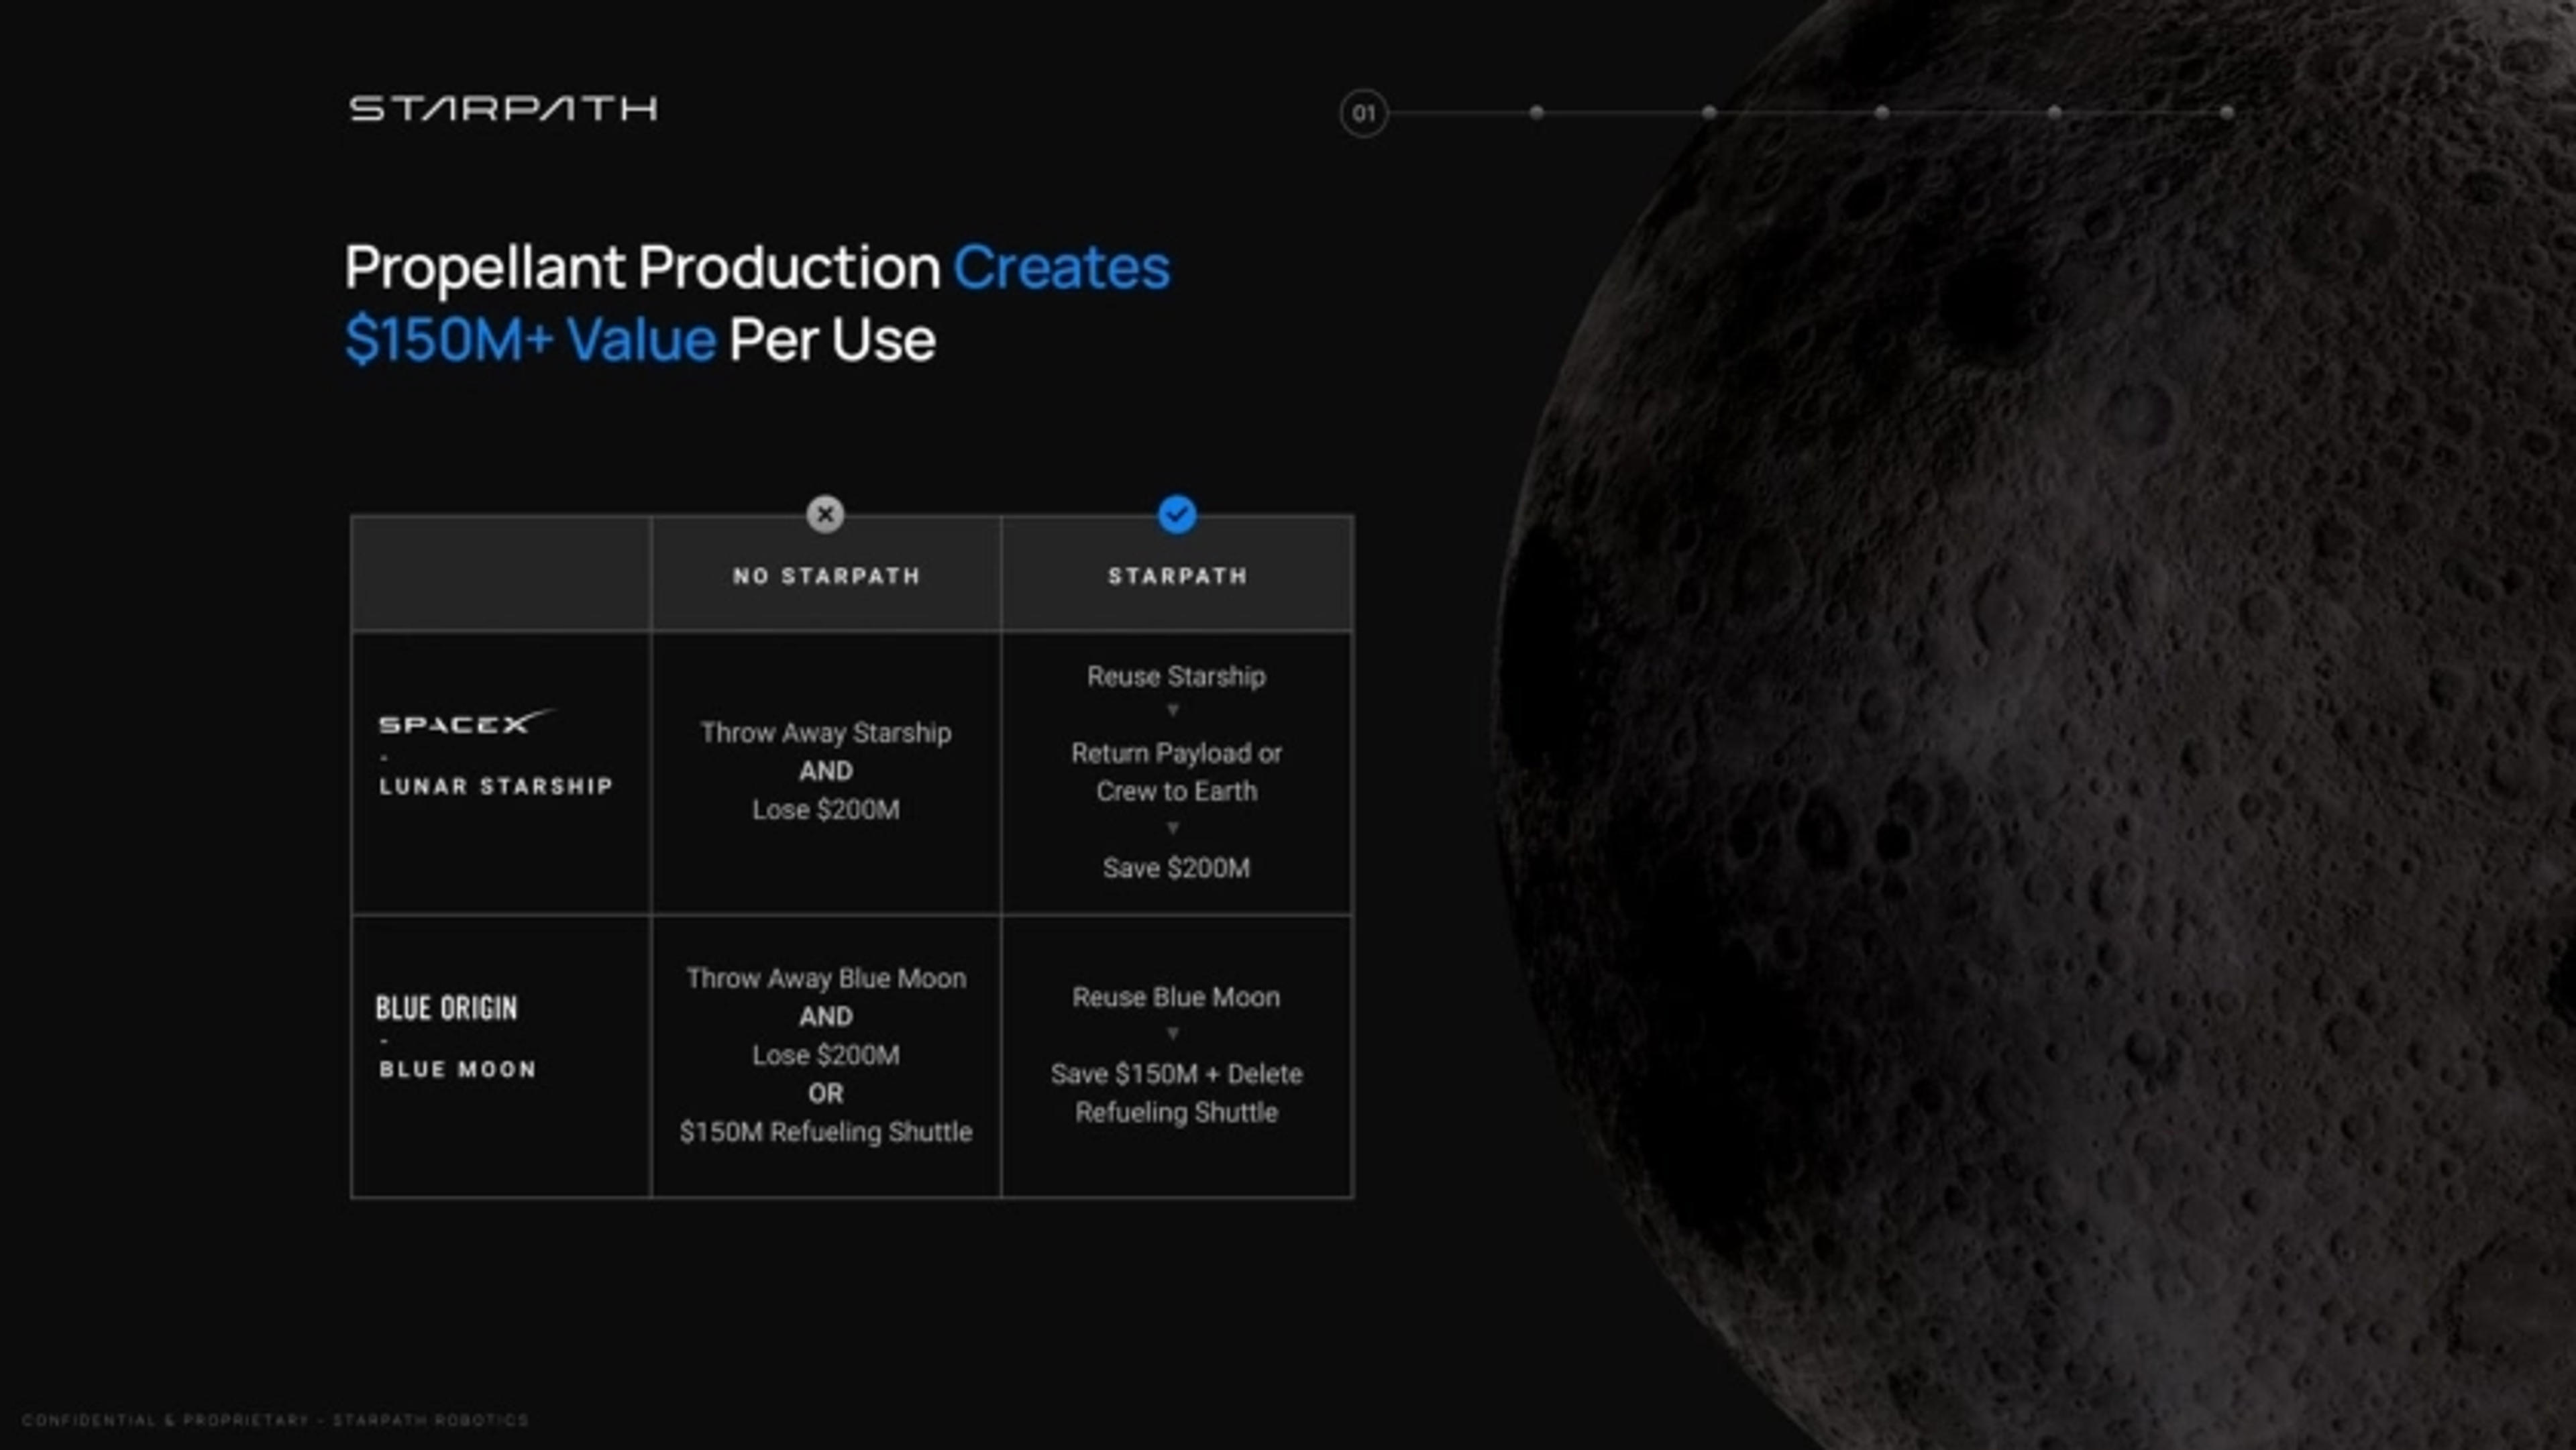
Task: Click the small arrow below Reuse Starship
Action: [1173, 710]
